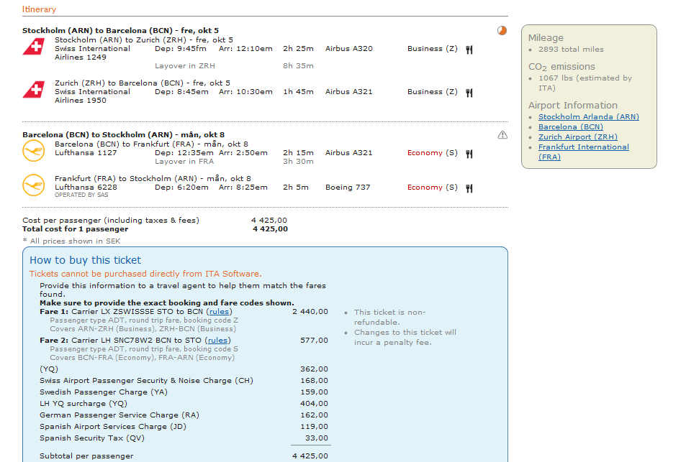Click '1067 lbs (estimated by ITA)' emissions entry
This screenshot has height=462, width=686.
(x=585, y=83)
